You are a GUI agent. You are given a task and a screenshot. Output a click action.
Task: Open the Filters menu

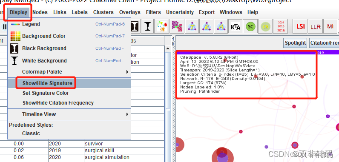pos(153,12)
